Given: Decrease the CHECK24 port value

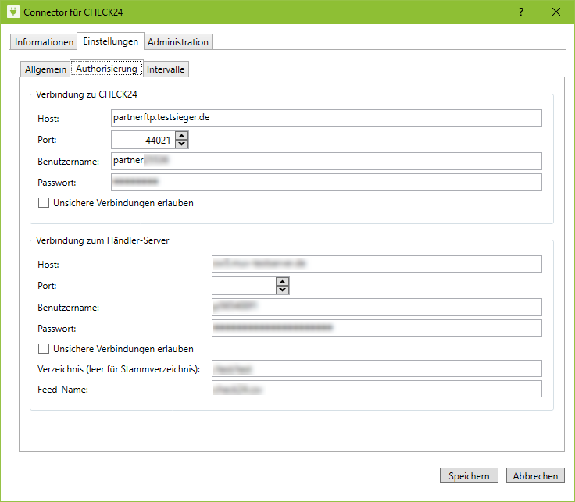Looking at the screenshot, I should coord(182,144).
